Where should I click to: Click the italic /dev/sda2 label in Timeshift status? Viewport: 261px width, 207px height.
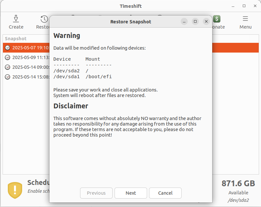[x=238, y=200]
